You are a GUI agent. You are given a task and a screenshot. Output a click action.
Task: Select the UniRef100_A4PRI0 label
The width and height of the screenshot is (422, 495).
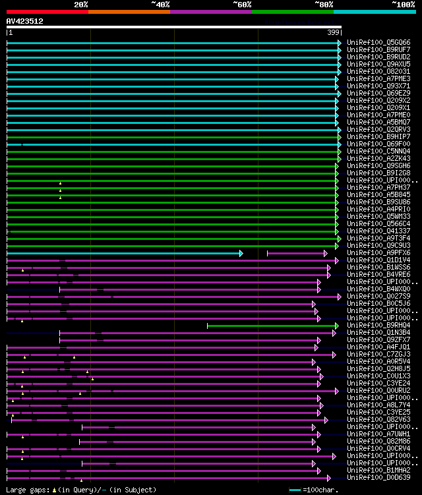coord(378,209)
